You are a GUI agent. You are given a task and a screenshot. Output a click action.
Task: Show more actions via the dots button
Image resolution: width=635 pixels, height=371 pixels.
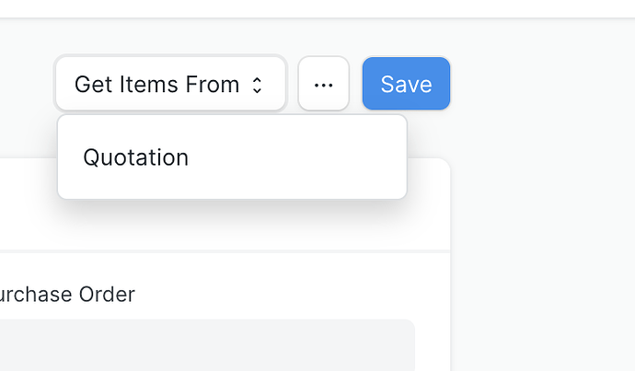point(323,85)
